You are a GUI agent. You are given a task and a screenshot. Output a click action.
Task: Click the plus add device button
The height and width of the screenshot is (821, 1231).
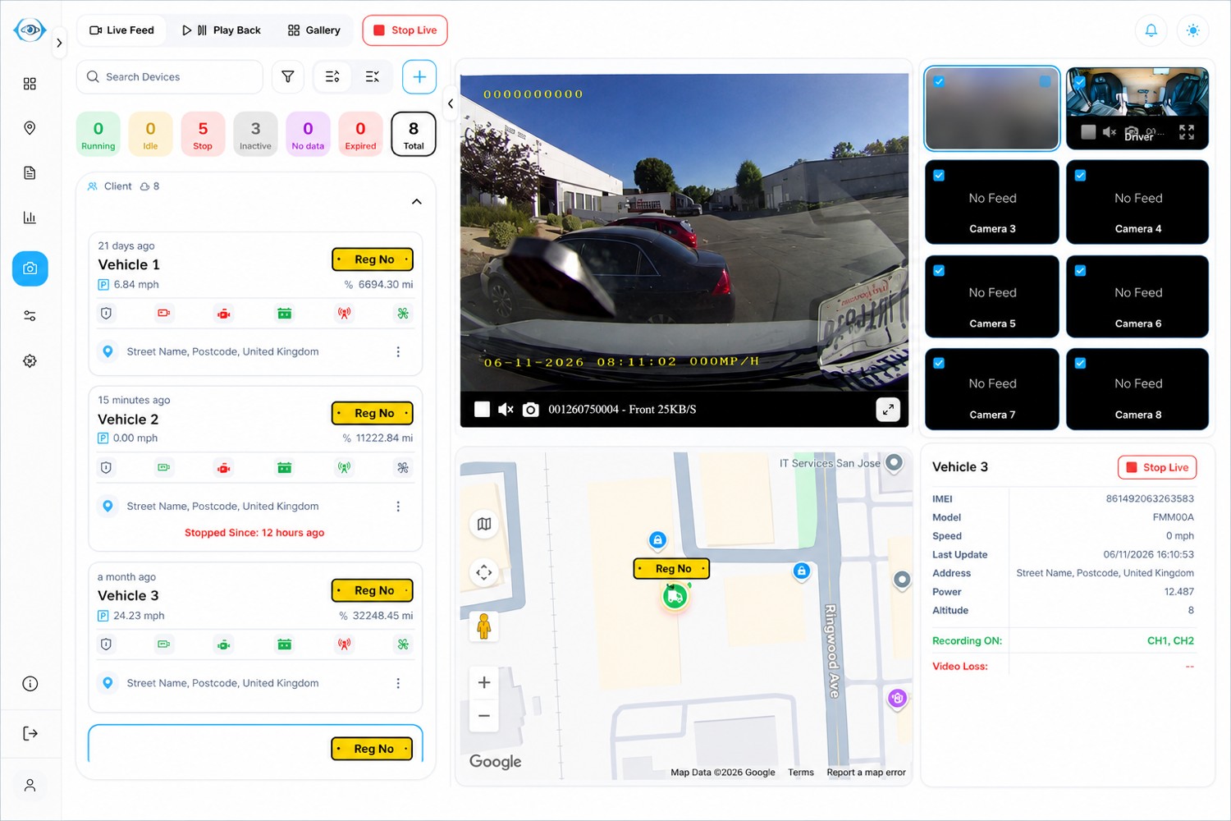tap(419, 76)
